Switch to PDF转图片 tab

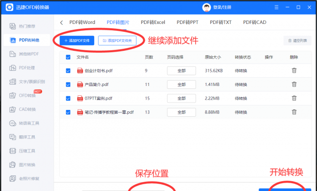click(118, 22)
